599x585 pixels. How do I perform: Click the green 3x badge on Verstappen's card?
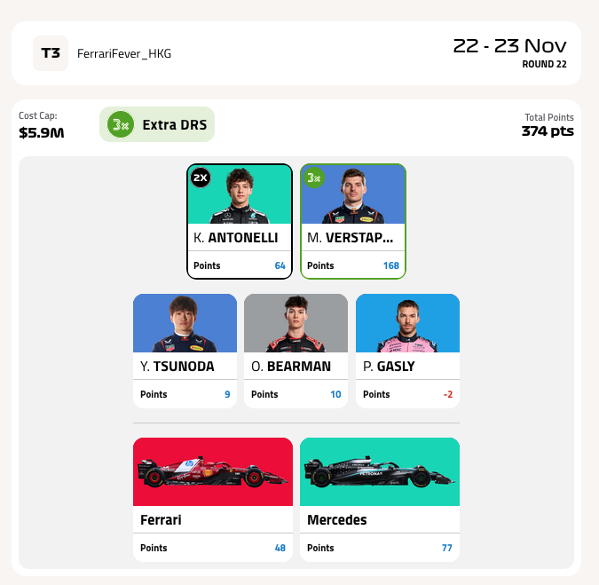coord(314,178)
